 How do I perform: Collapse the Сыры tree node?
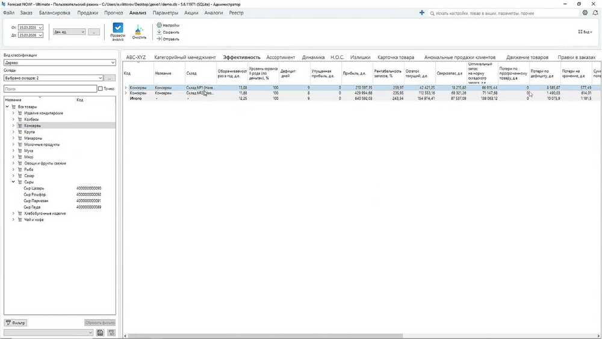(x=13, y=182)
